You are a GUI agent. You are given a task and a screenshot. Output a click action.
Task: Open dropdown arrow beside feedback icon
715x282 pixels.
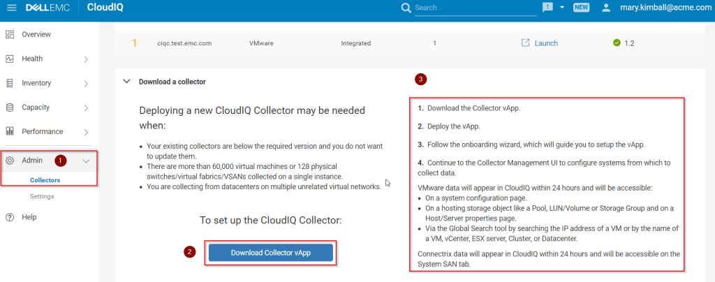coord(562,8)
